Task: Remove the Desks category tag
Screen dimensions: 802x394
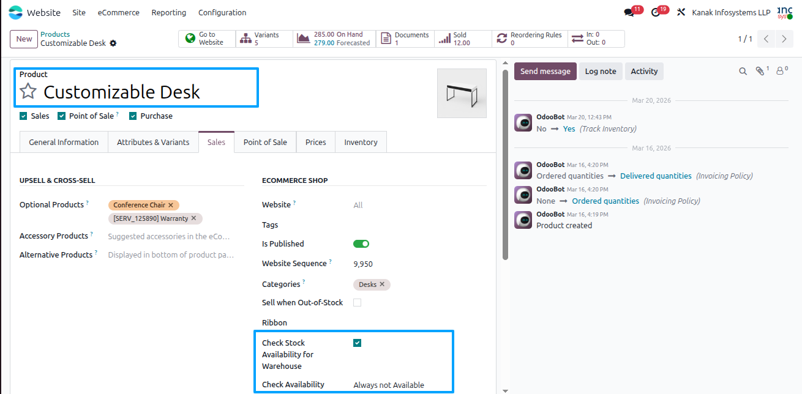Action: (x=382, y=284)
